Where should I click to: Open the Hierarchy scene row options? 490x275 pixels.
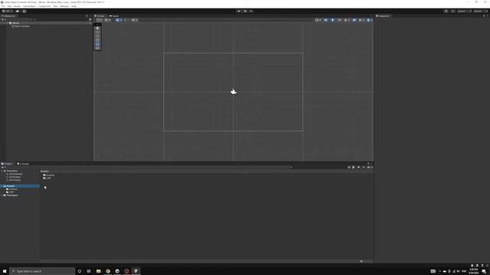point(90,23)
